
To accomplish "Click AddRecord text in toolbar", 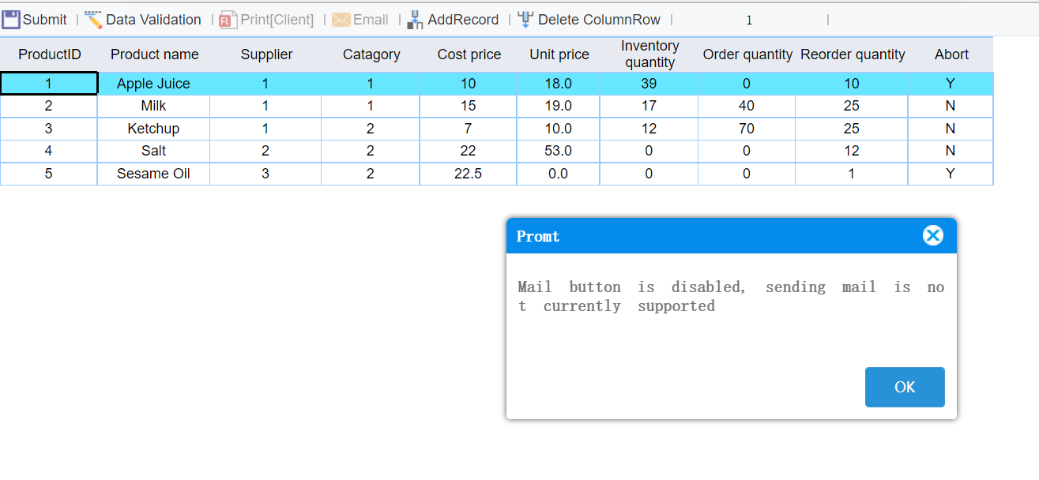I will [x=463, y=20].
